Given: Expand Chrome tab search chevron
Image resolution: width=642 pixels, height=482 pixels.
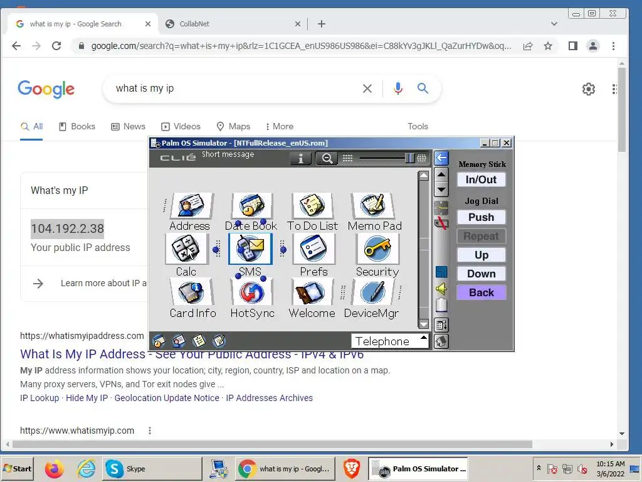Looking at the screenshot, I should pyautogui.click(x=554, y=24).
